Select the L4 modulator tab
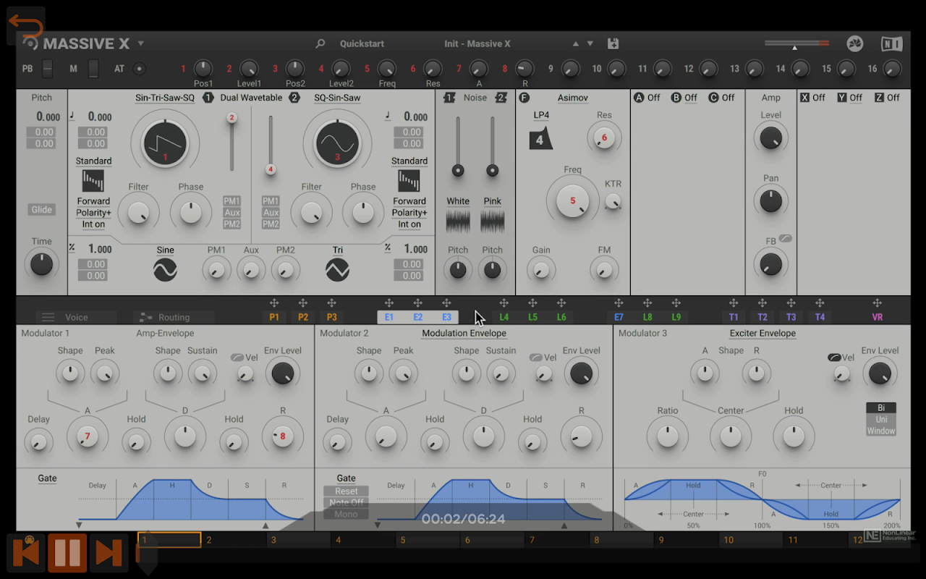This screenshot has height=579, width=926. tap(504, 317)
